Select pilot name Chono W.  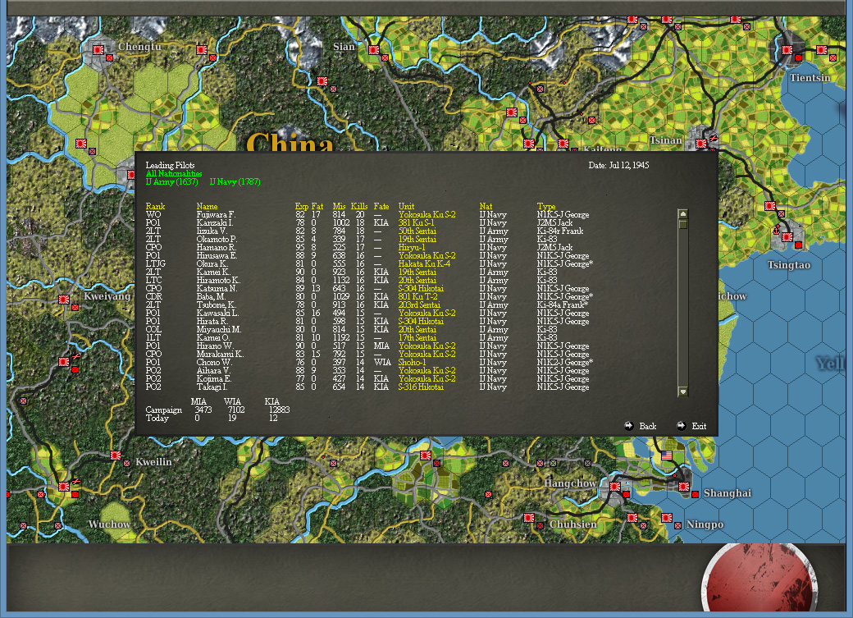coord(214,362)
